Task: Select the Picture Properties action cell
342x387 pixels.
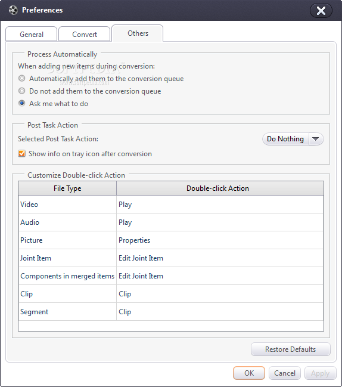Action: tap(220, 240)
